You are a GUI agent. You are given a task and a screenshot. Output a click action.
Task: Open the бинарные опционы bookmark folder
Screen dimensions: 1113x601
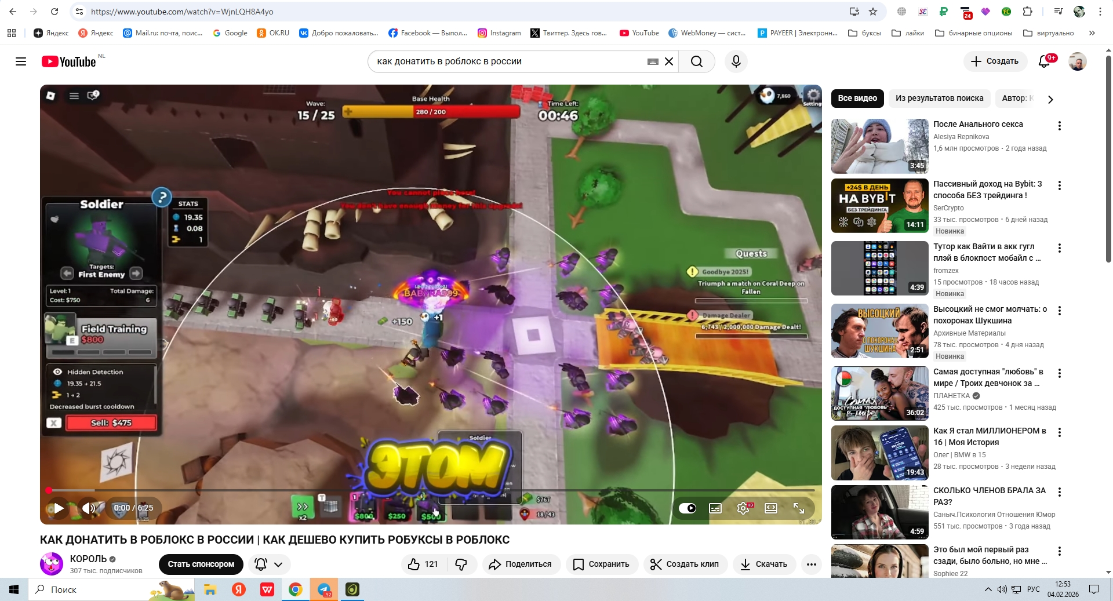tap(974, 33)
